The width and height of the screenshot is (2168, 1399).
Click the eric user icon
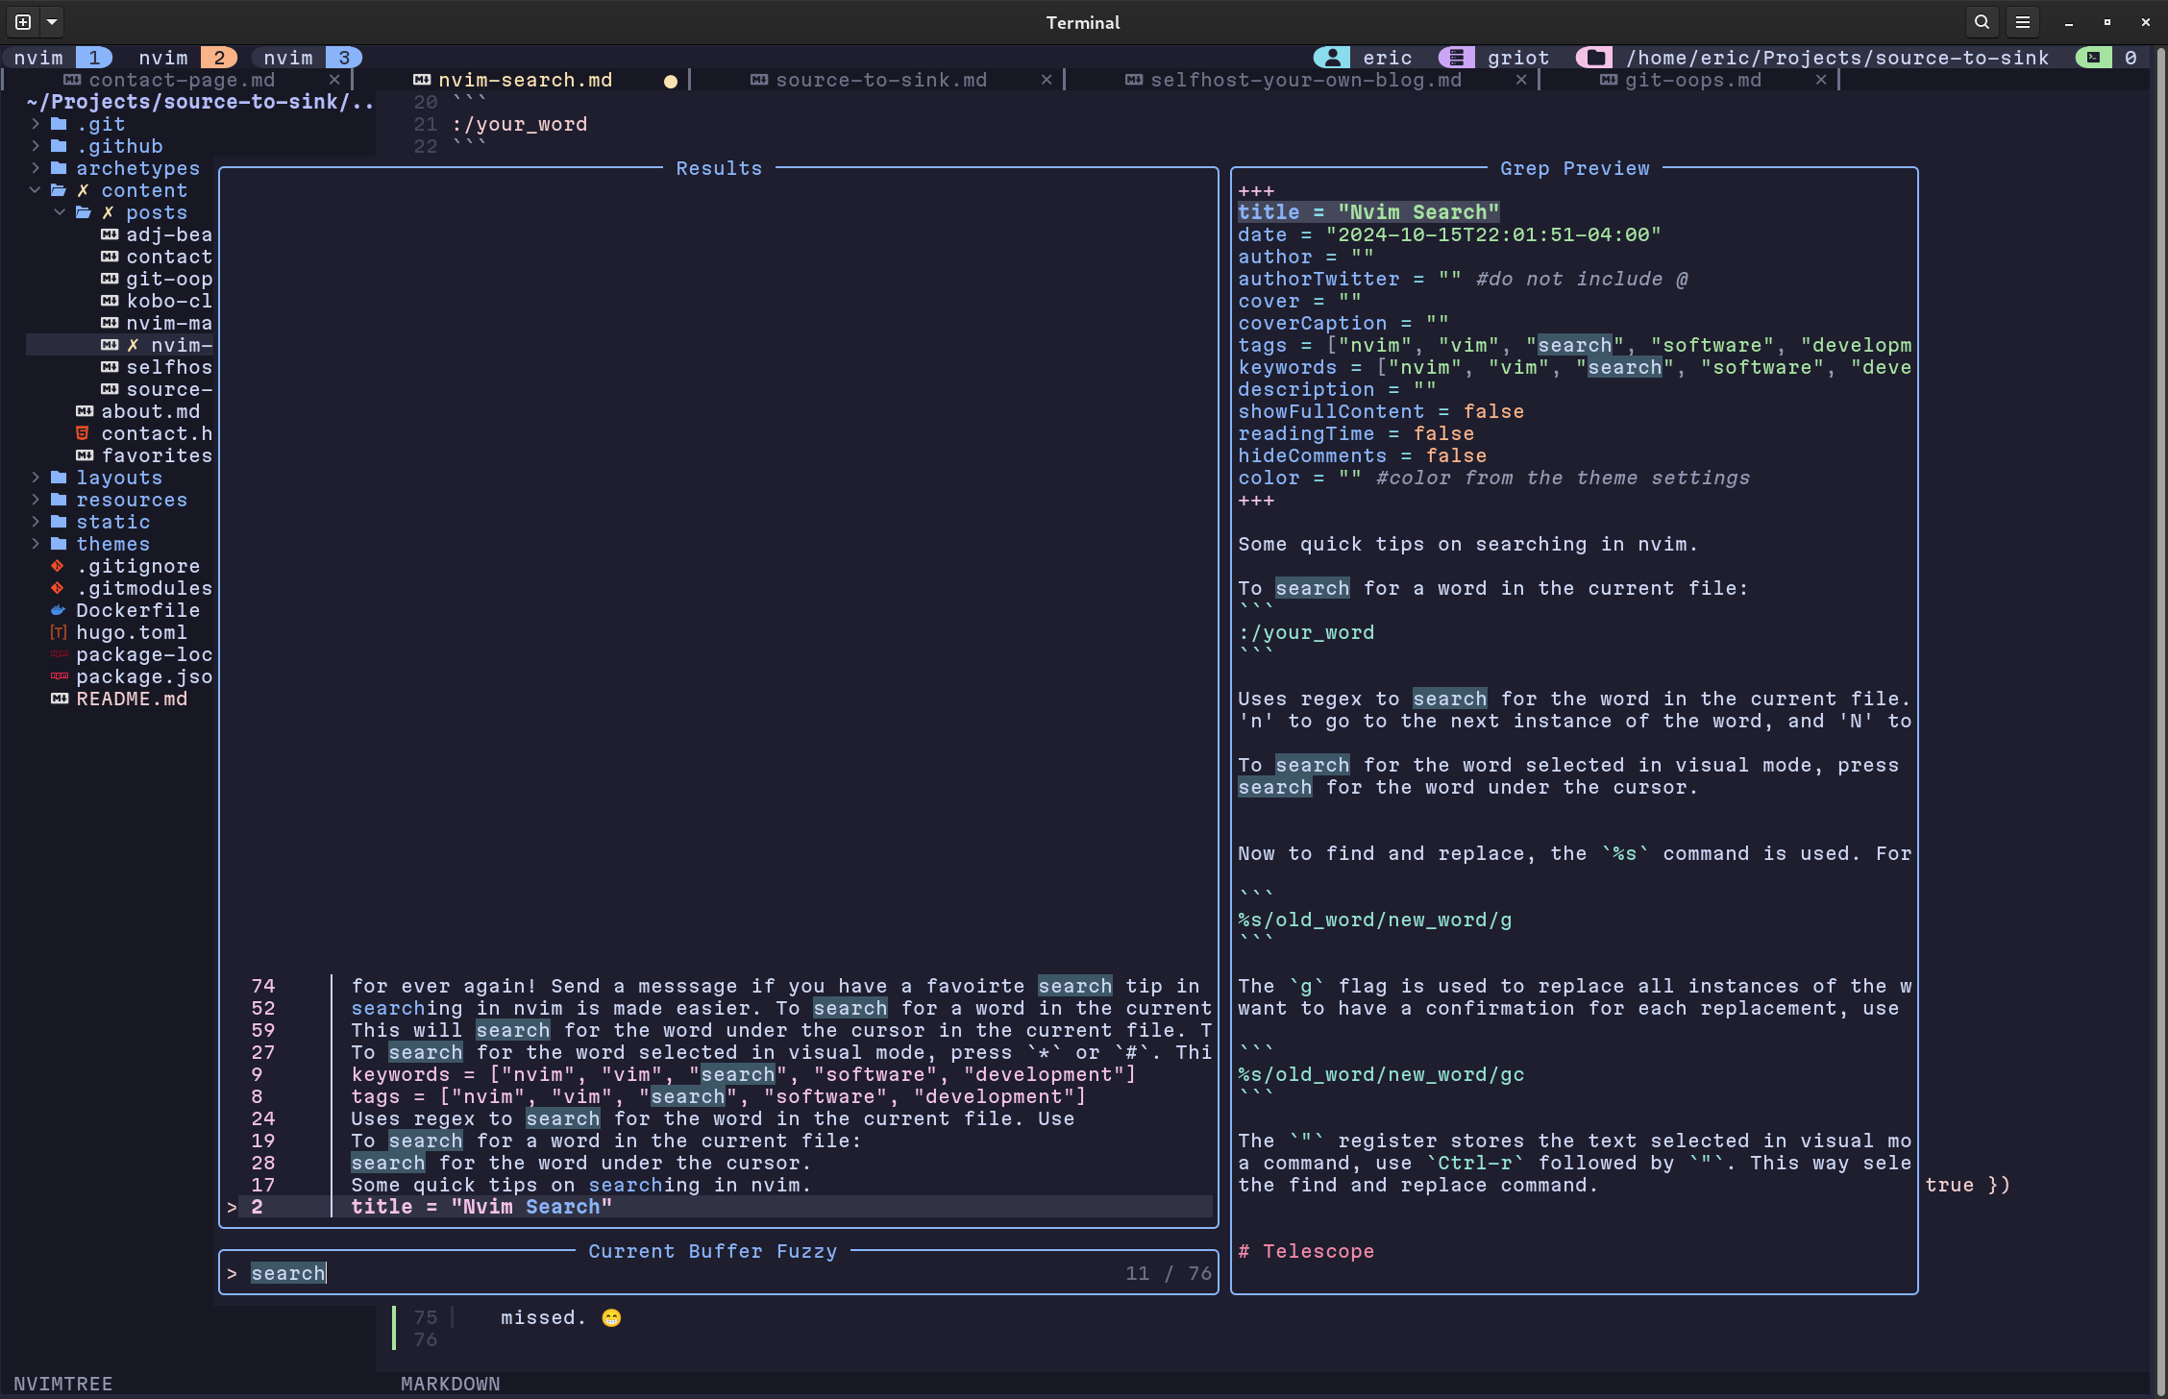[x=1331, y=58]
